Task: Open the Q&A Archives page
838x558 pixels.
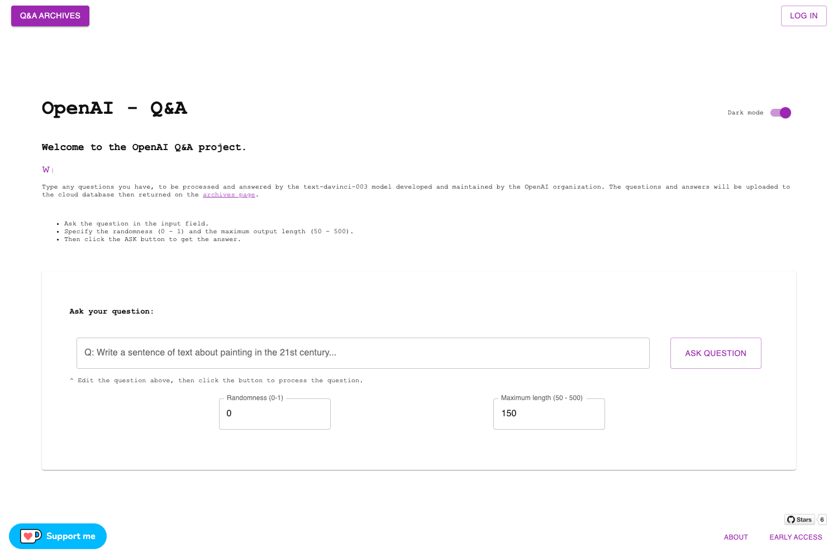Action: pos(50,16)
